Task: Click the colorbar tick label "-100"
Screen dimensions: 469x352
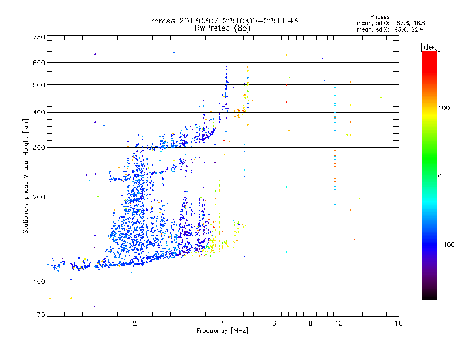Action: [x=446, y=245]
